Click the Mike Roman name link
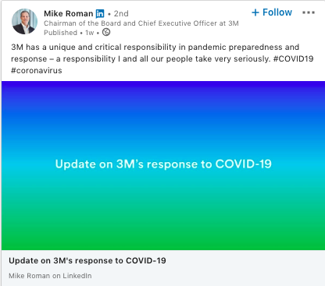 point(69,13)
